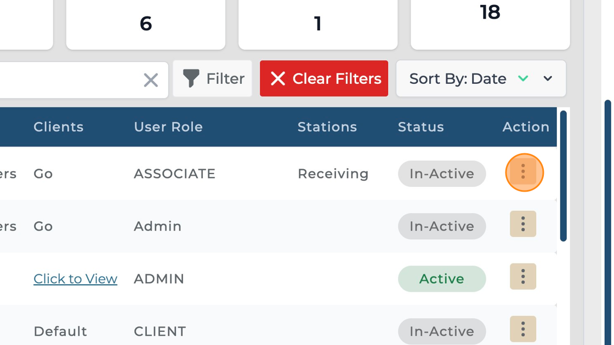Open the action menu for the ASSOCIATE row

pyautogui.click(x=523, y=172)
